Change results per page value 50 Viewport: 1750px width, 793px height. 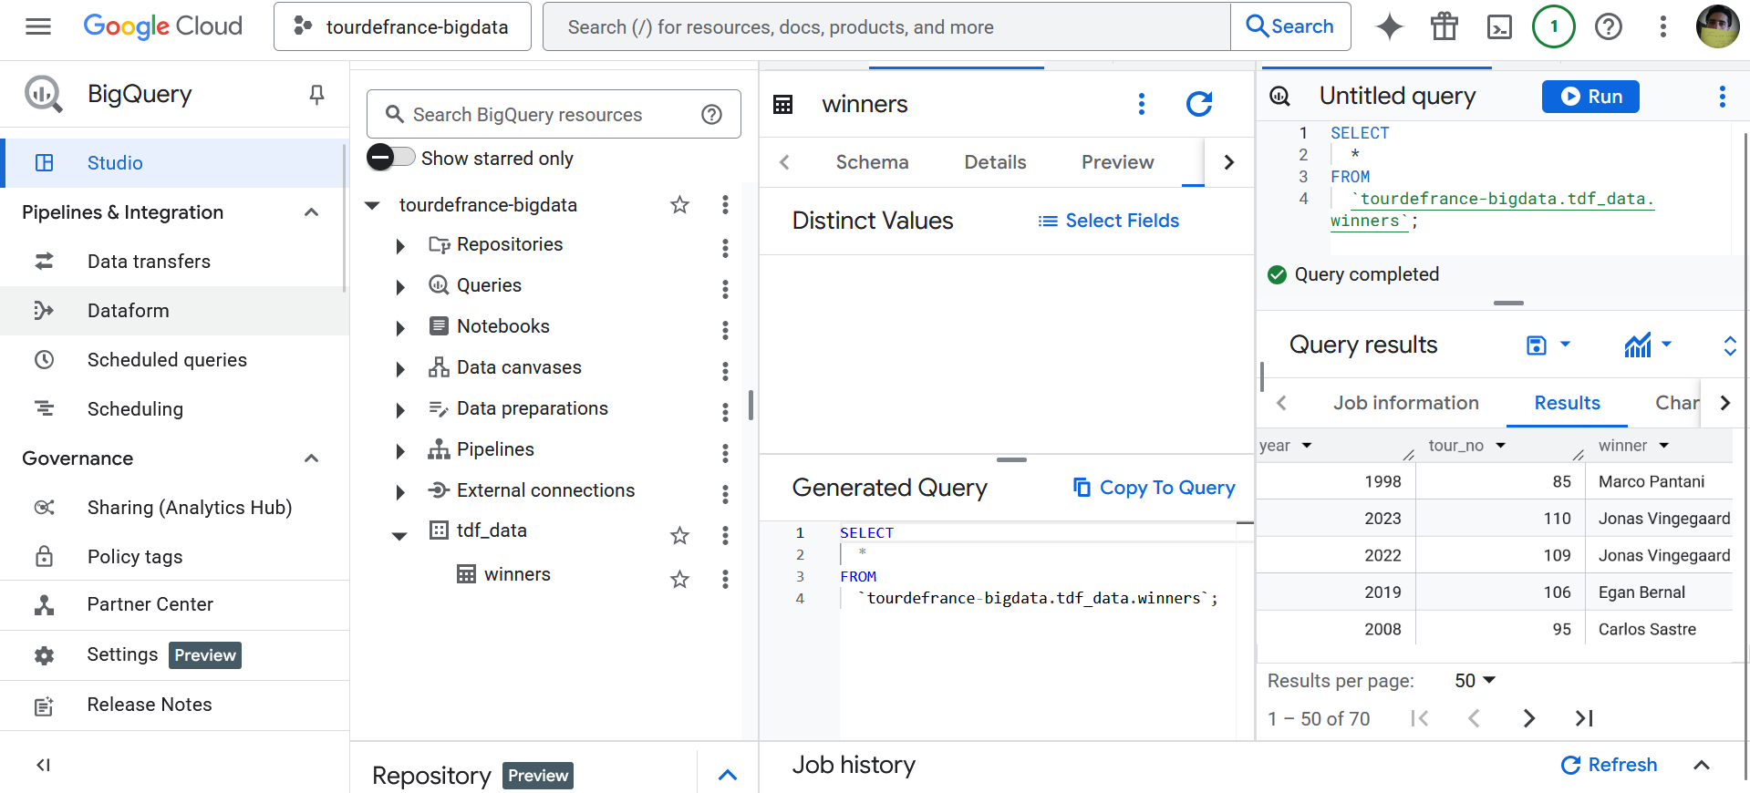click(x=1475, y=681)
